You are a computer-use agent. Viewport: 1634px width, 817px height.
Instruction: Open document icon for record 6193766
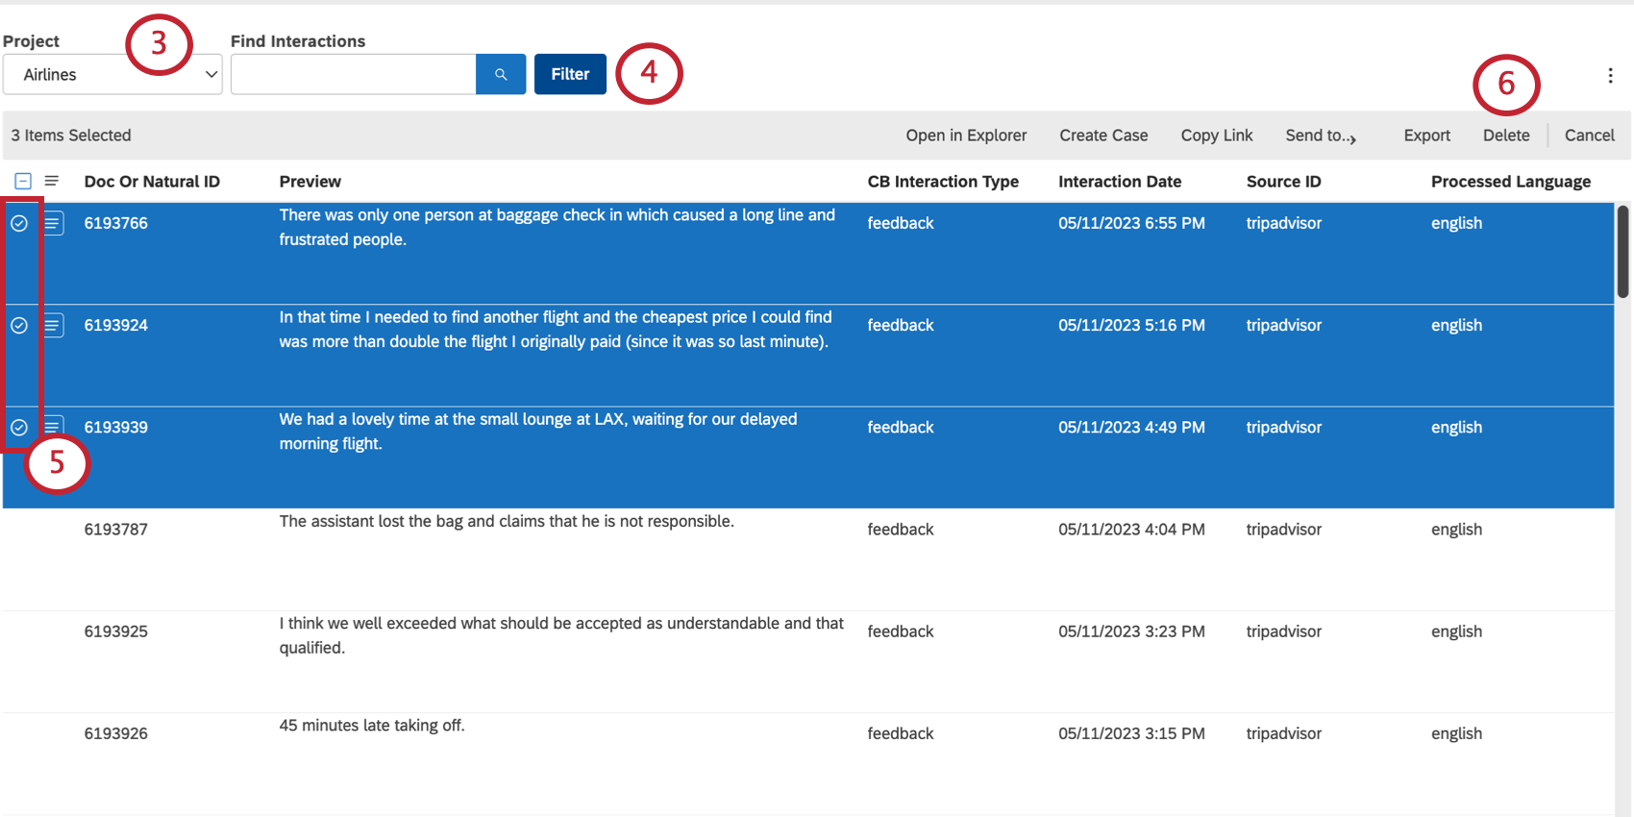54,223
